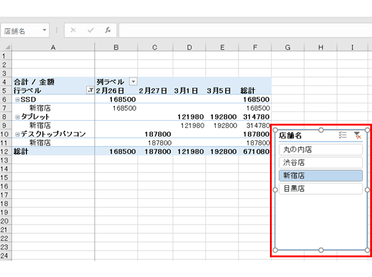Click the formula bar enter checkmark icon

(x=90, y=30)
